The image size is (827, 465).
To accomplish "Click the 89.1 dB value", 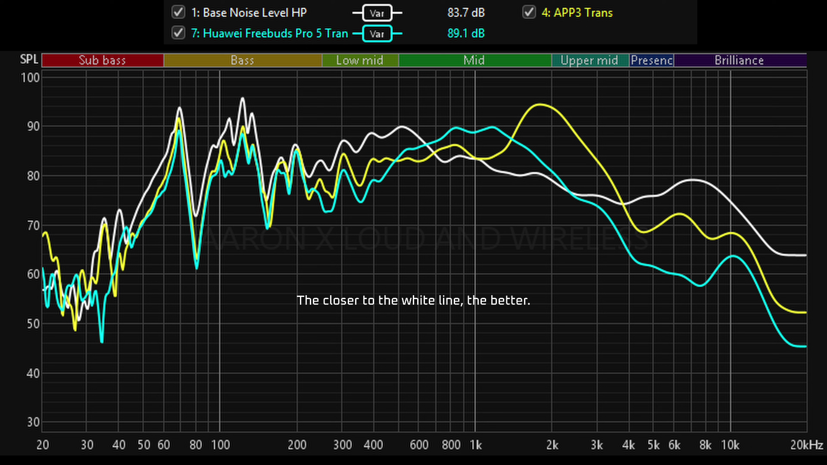I will pyautogui.click(x=466, y=33).
